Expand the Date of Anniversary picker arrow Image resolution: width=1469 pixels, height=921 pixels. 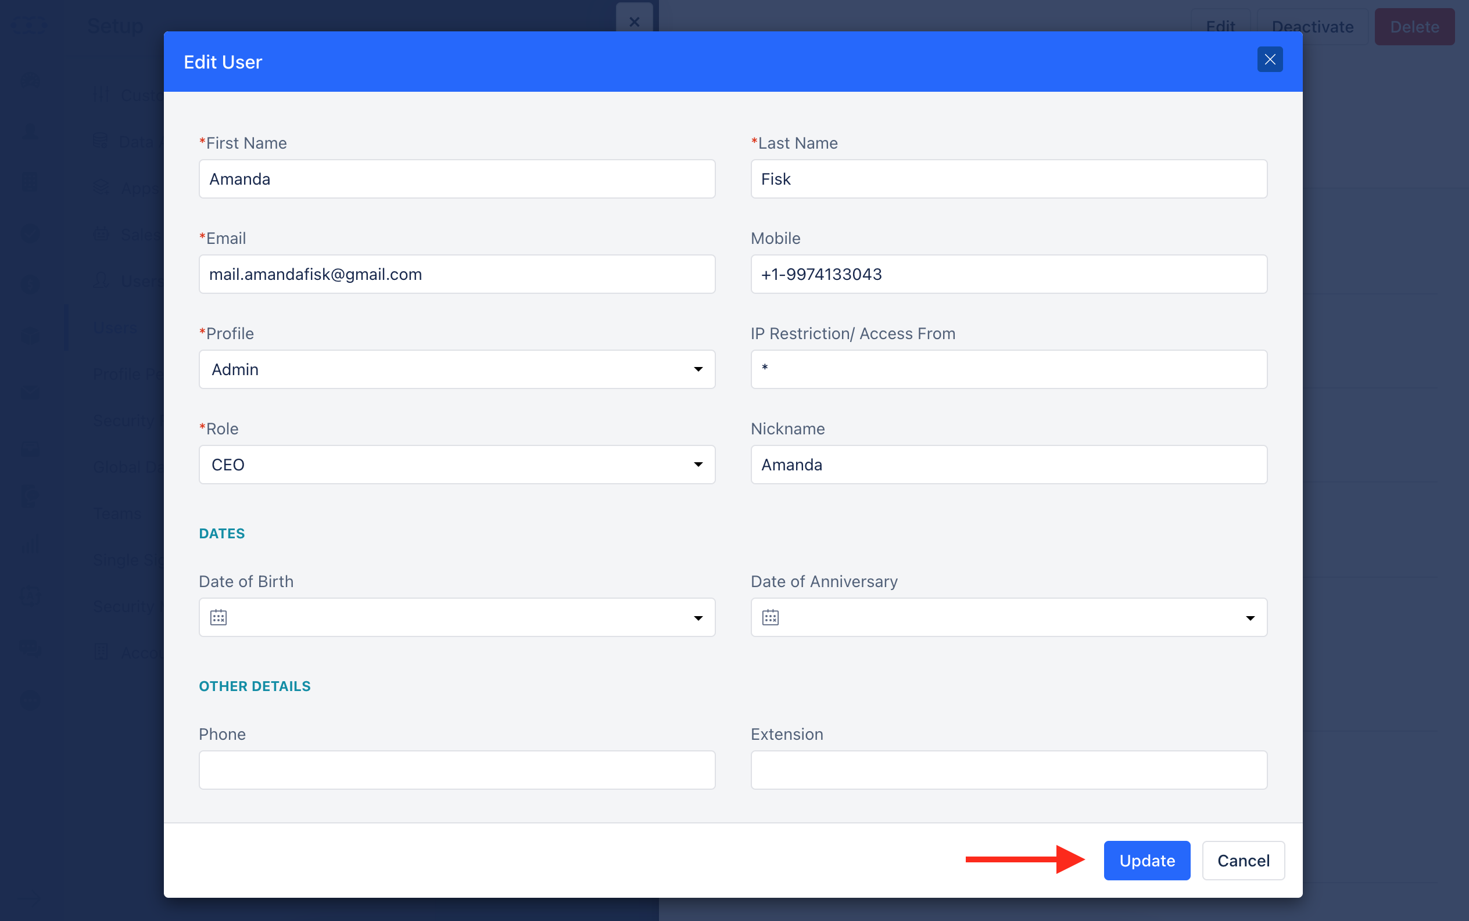pyautogui.click(x=1250, y=617)
